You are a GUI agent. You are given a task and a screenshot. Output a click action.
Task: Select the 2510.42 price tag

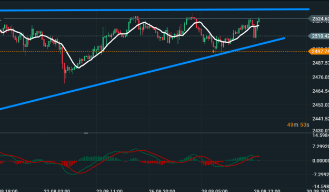[x=319, y=36]
